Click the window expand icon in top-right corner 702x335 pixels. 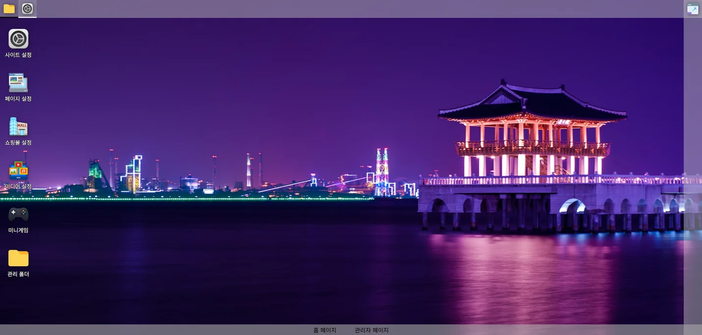click(x=693, y=9)
